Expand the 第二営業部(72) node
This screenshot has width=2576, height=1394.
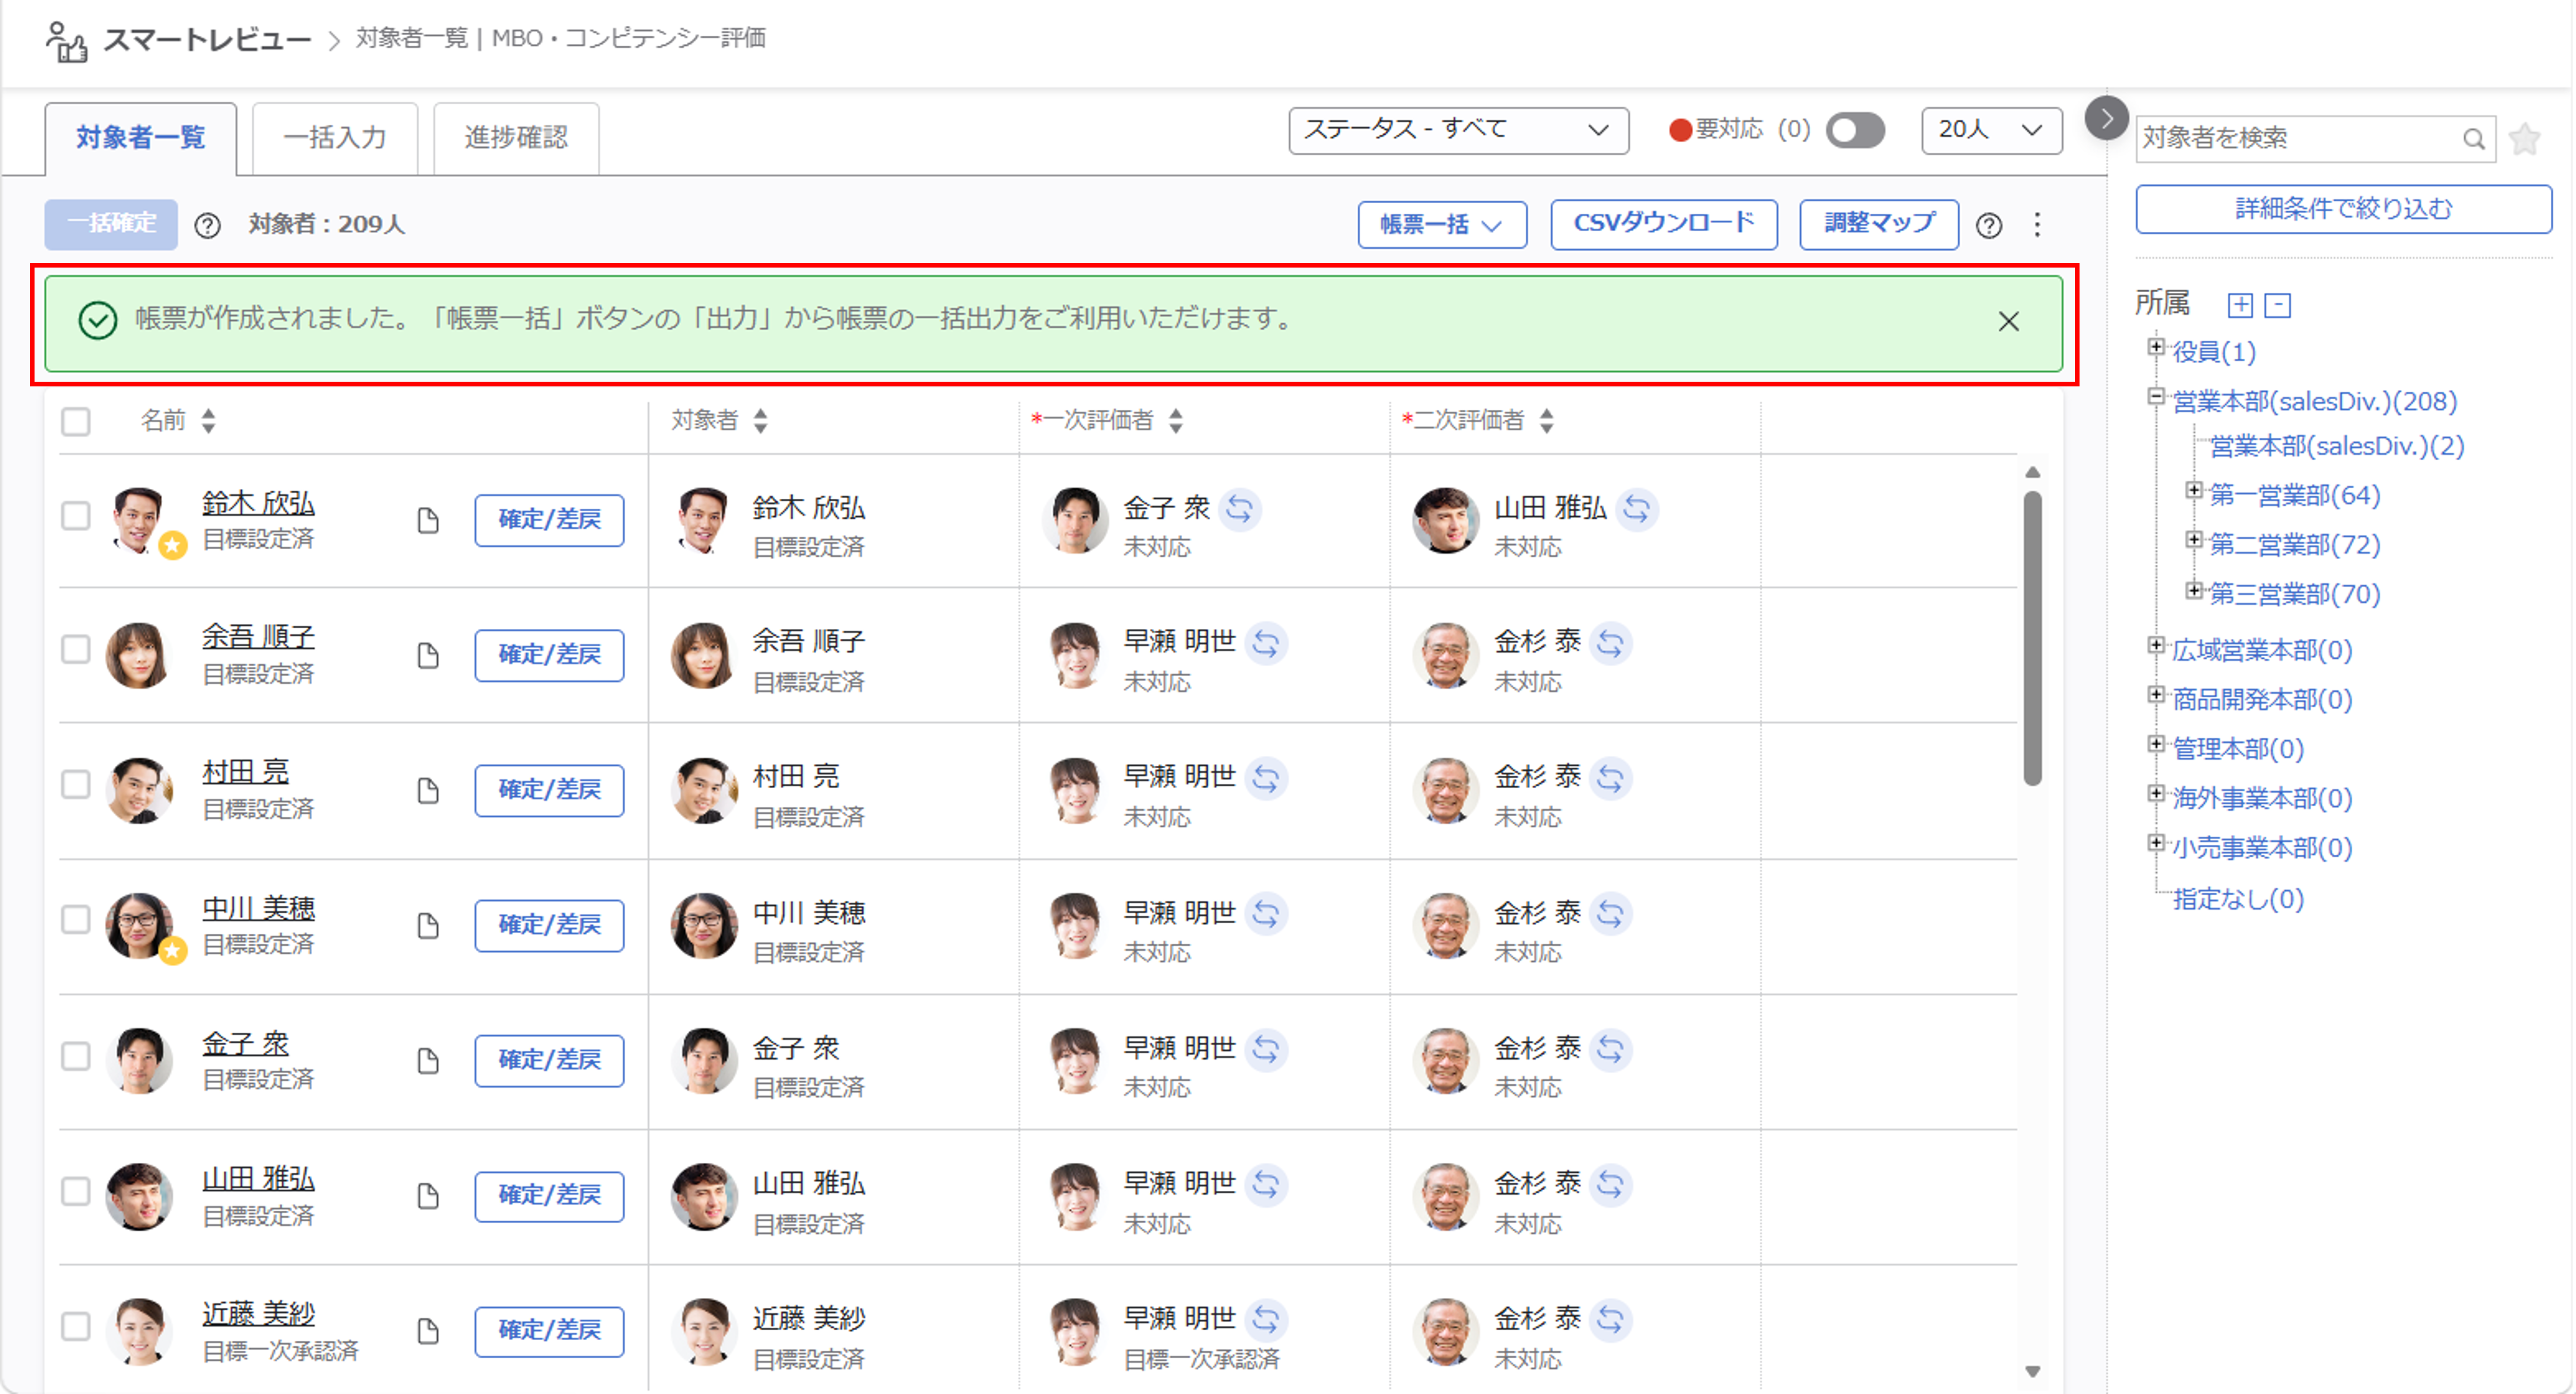click(x=2193, y=540)
